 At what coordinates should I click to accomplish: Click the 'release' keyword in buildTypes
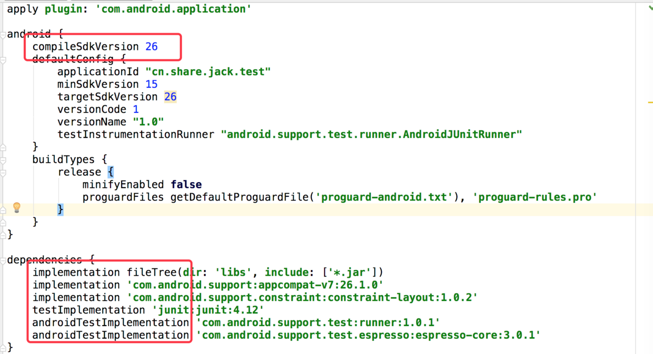(79, 172)
